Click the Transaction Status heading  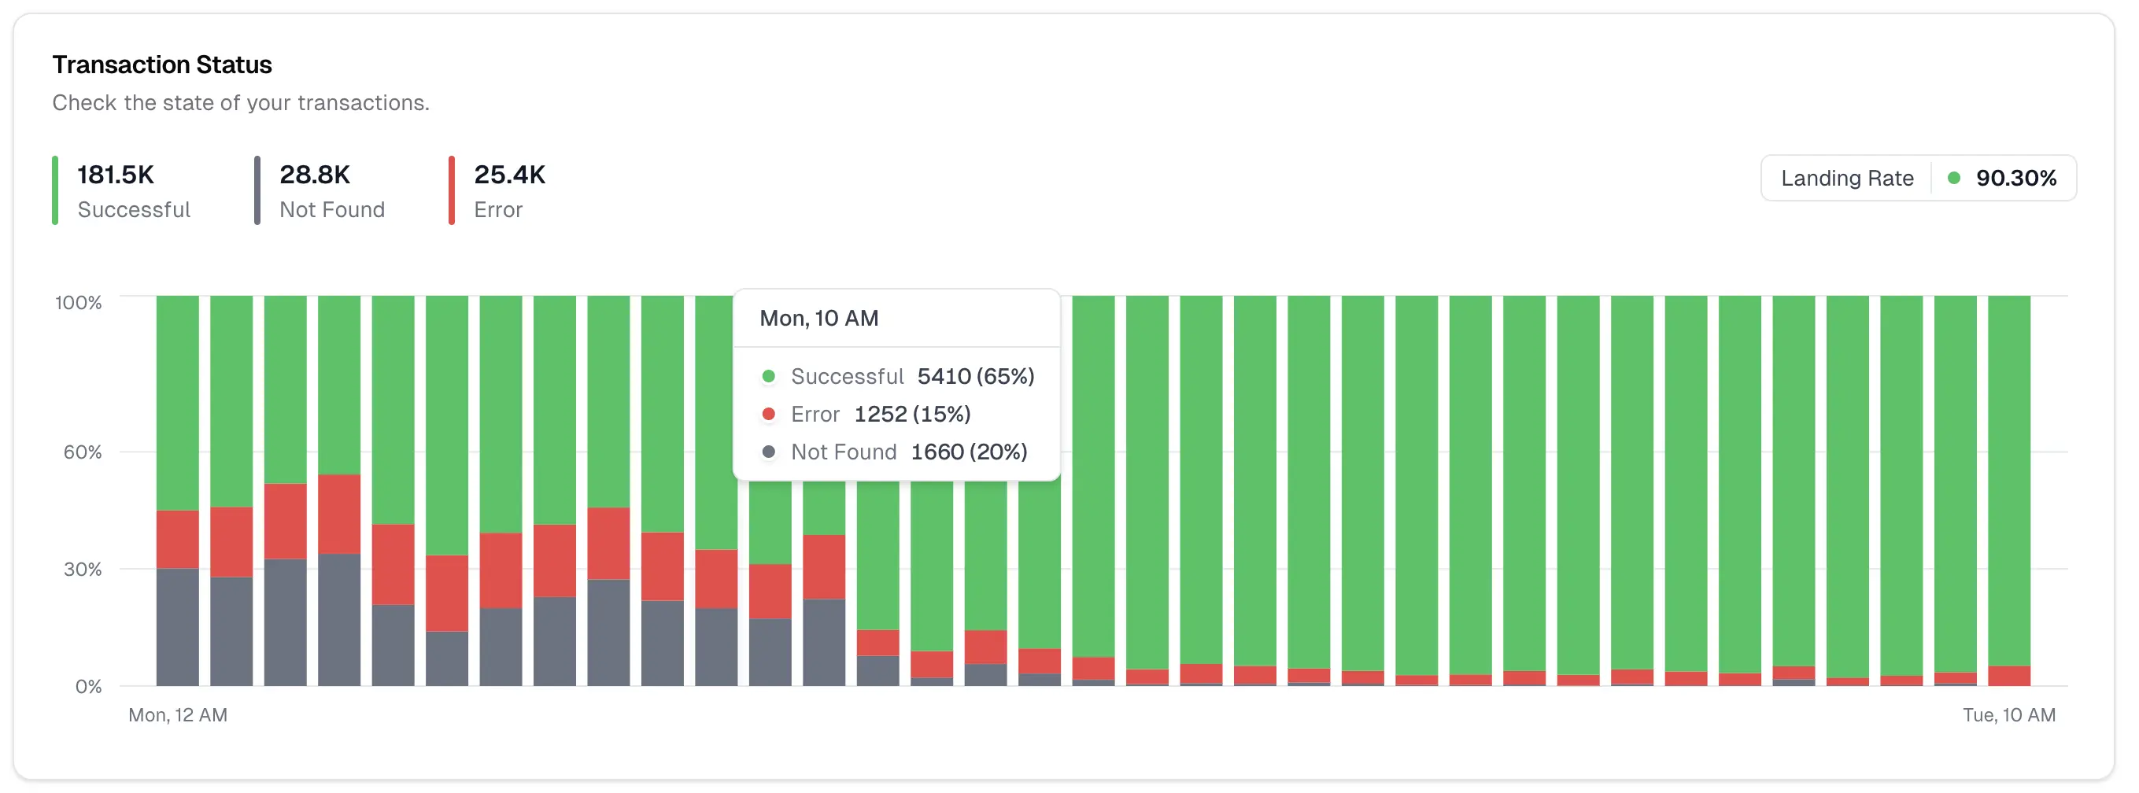click(x=163, y=64)
